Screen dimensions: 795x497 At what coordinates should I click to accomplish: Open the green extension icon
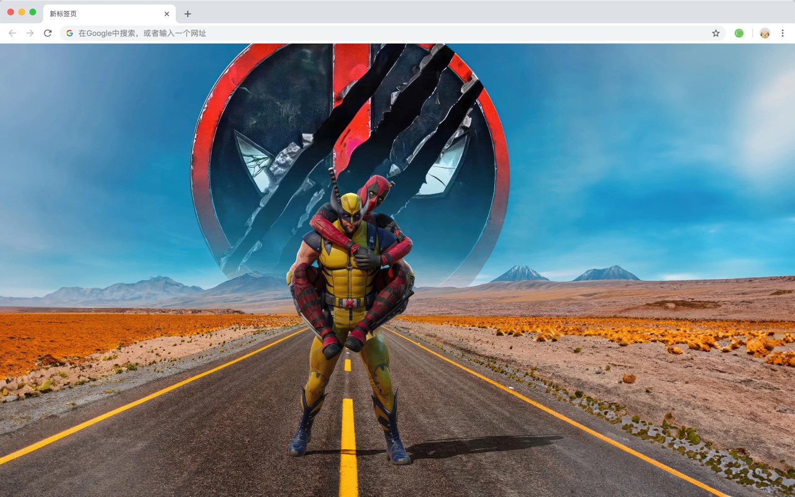coord(739,33)
